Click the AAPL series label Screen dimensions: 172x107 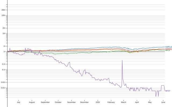[x=168, y=47]
